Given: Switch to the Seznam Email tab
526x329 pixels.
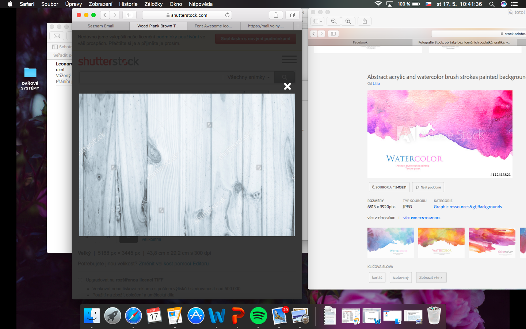Looking at the screenshot, I should tap(101, 26).
